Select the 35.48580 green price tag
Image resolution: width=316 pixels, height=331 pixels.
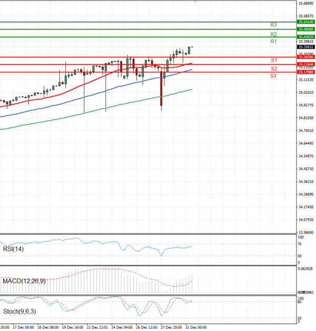(x=306, y=29)
